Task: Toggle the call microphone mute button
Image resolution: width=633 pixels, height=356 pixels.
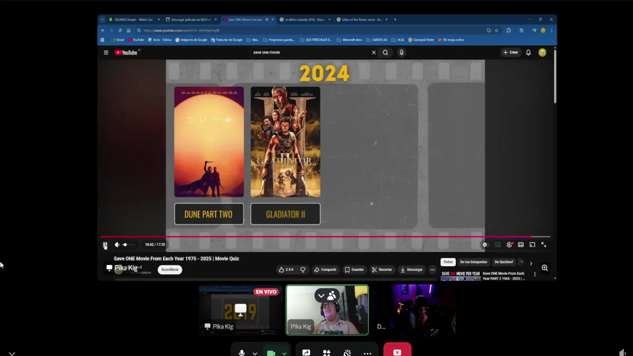Action: (x=242, y=353)
